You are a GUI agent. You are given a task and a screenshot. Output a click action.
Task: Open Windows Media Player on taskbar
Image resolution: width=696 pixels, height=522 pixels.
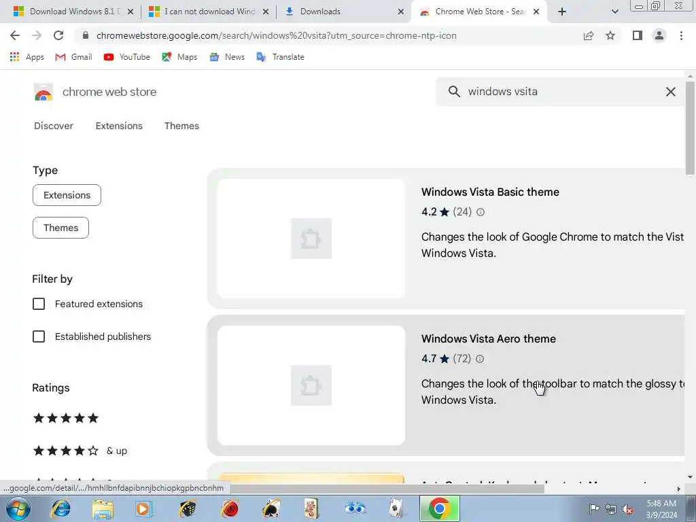143,508
